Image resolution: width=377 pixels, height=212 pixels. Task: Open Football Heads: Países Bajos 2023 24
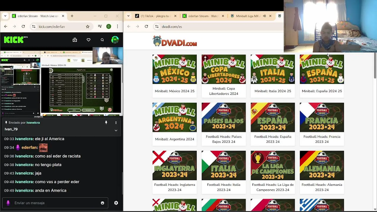click(x=224, y=139)
